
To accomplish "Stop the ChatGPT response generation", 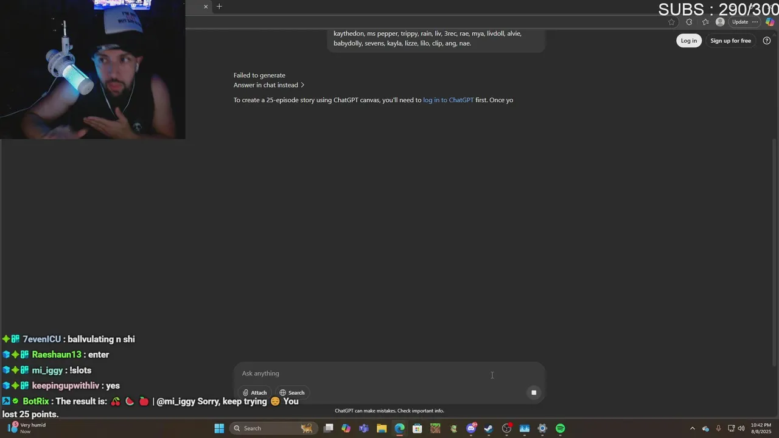I will [x=534, y=392].
